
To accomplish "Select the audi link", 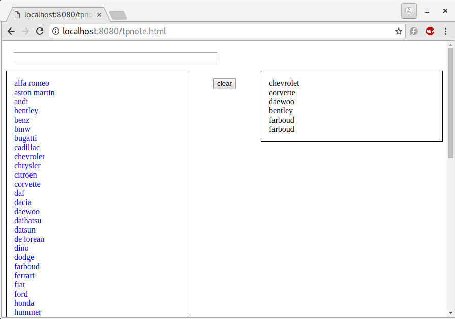I will tap(21, 102).
